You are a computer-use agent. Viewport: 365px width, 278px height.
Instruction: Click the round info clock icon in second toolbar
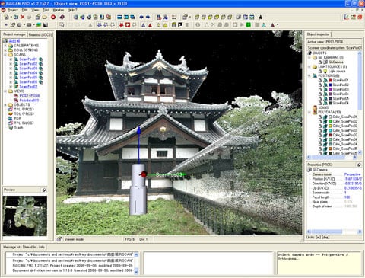pos(198,25)
